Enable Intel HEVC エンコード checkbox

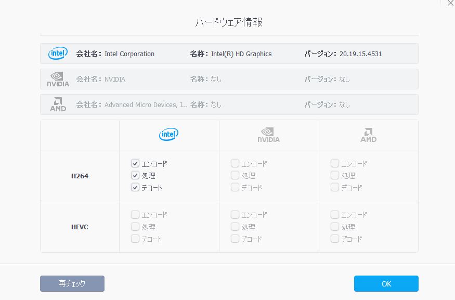135,215
